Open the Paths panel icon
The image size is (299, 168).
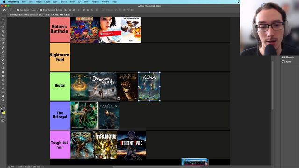click(284, 62)
